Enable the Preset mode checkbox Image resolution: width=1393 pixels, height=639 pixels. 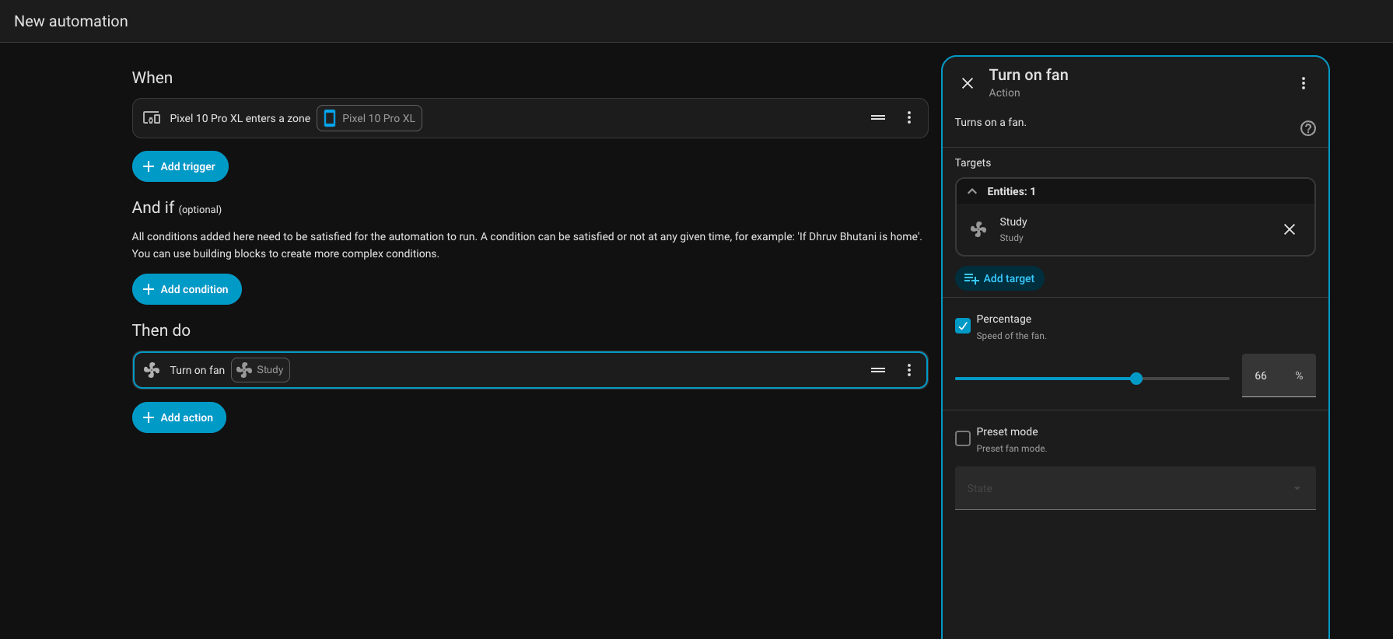tap(963, 438)
